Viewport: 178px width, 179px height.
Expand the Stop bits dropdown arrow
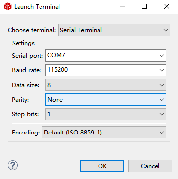click(x=162, y=114)
